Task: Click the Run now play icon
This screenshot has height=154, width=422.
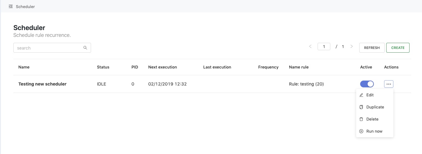Action: [361, 131]
